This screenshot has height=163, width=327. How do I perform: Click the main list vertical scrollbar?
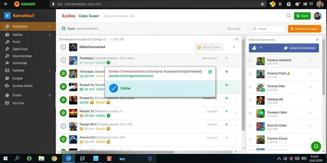coord(243,85)
